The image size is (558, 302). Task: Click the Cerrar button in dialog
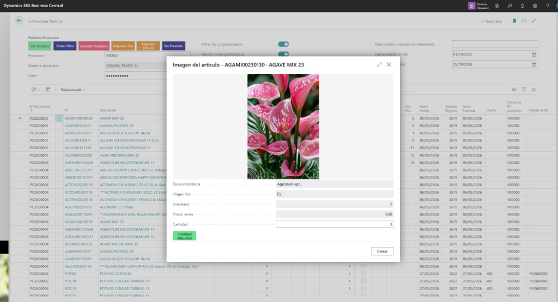pos(382,251)
